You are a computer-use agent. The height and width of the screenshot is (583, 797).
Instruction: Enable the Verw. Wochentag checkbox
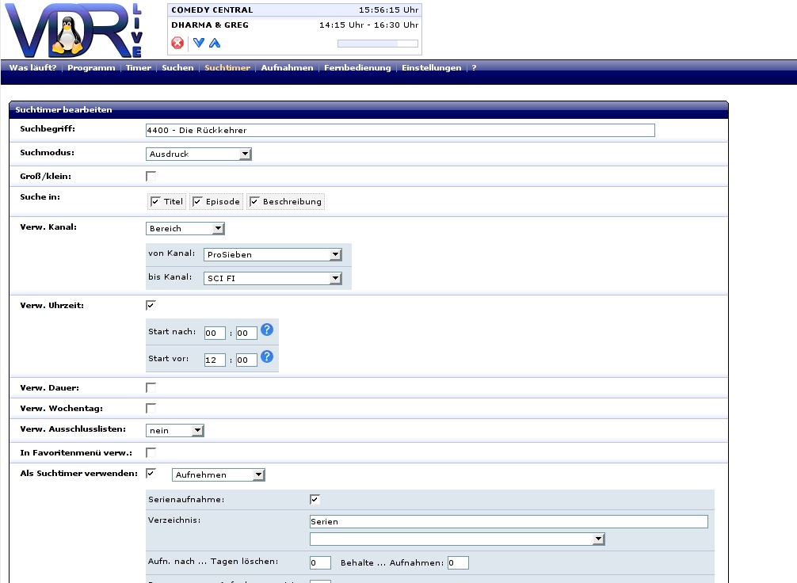coord(151,408)
